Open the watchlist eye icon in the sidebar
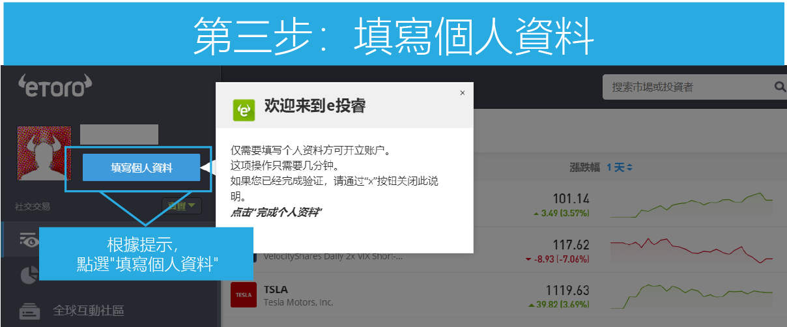Screen dimensions: 787x327 pos(28,239)
